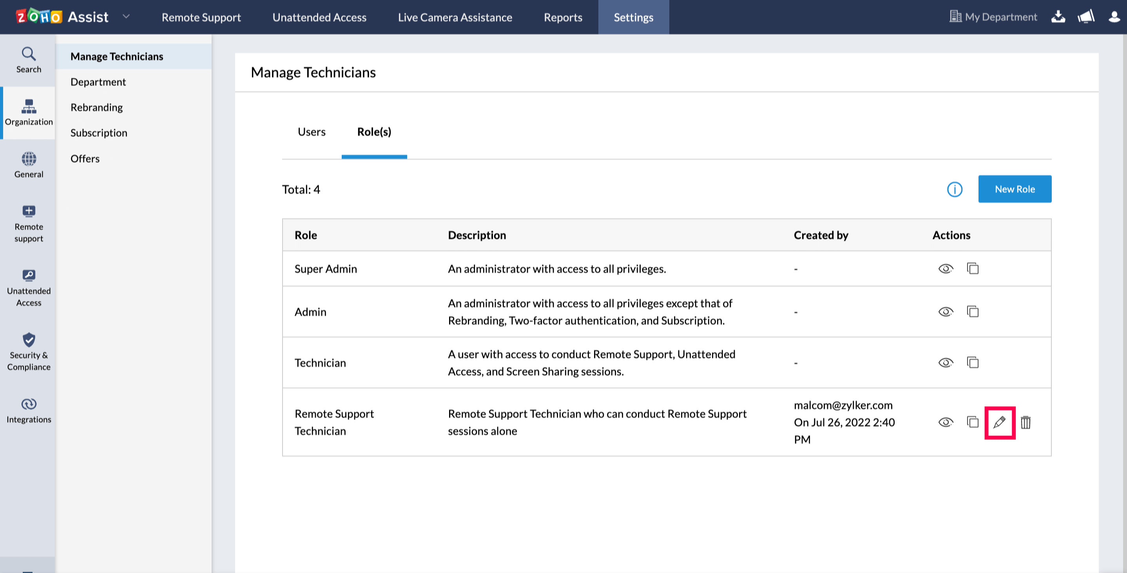Click the Integrations sidebar icon
1127x573 pixels.
click(29, 410)
